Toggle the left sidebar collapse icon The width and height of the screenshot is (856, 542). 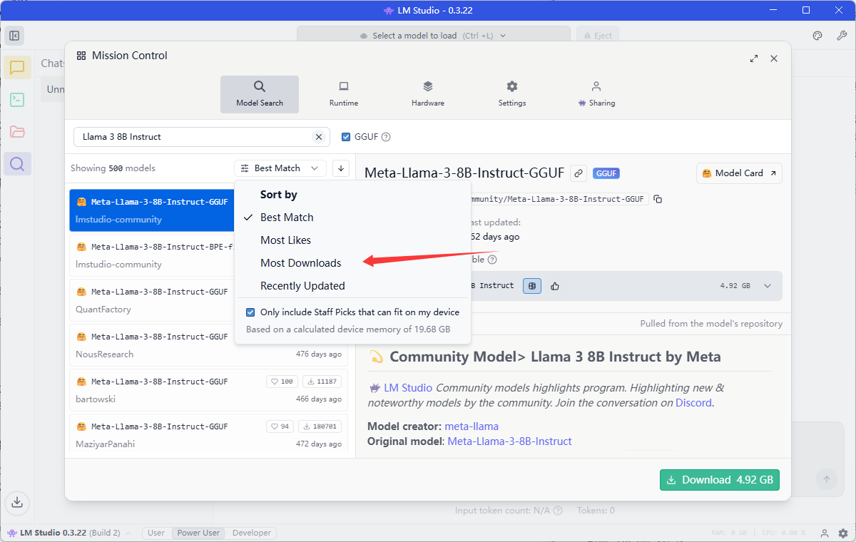pos(14,36)
